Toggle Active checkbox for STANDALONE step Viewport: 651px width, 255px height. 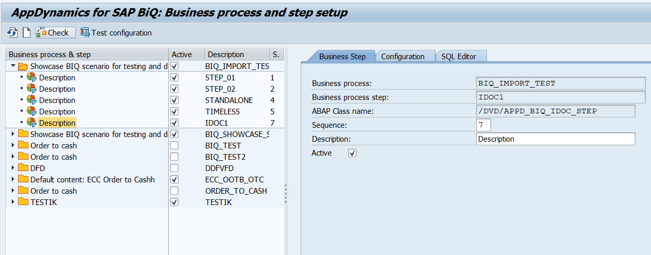(x=174, y=100)
